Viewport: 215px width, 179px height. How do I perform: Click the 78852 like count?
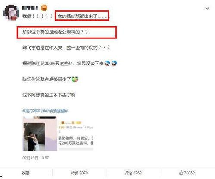coord(189,173)
